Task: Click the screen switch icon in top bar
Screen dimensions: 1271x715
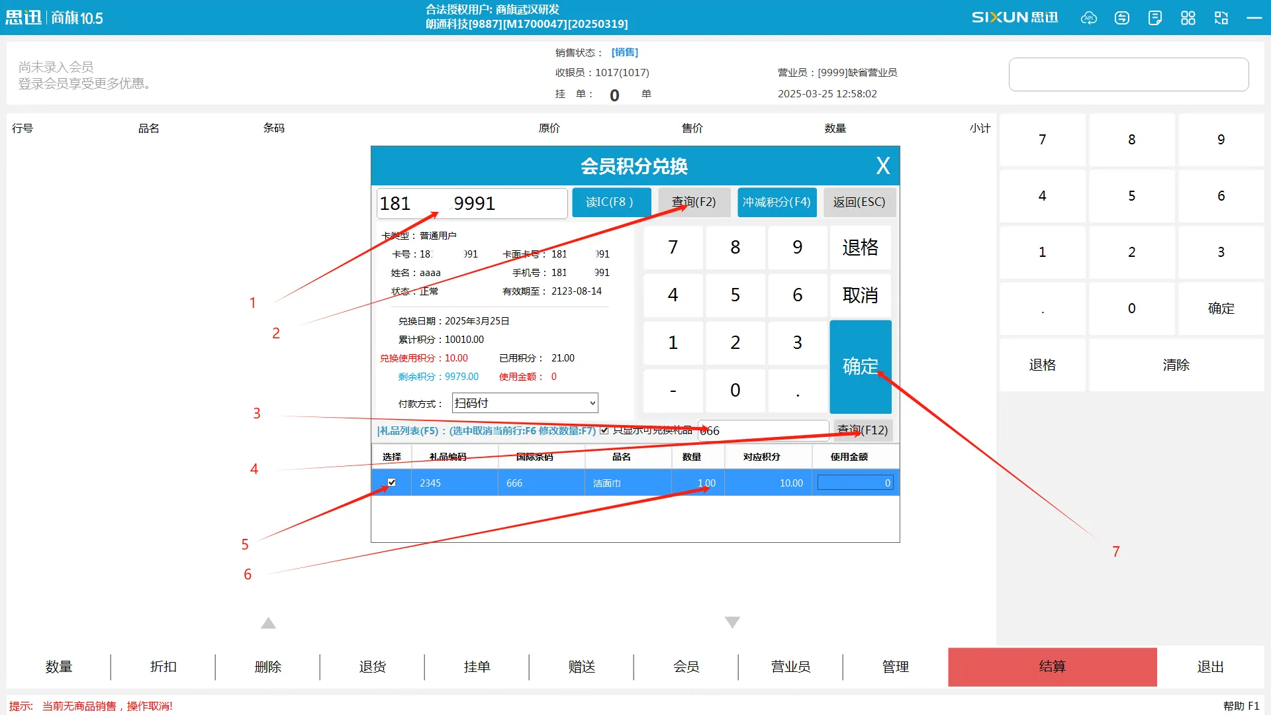Action: click(1221, 18)
